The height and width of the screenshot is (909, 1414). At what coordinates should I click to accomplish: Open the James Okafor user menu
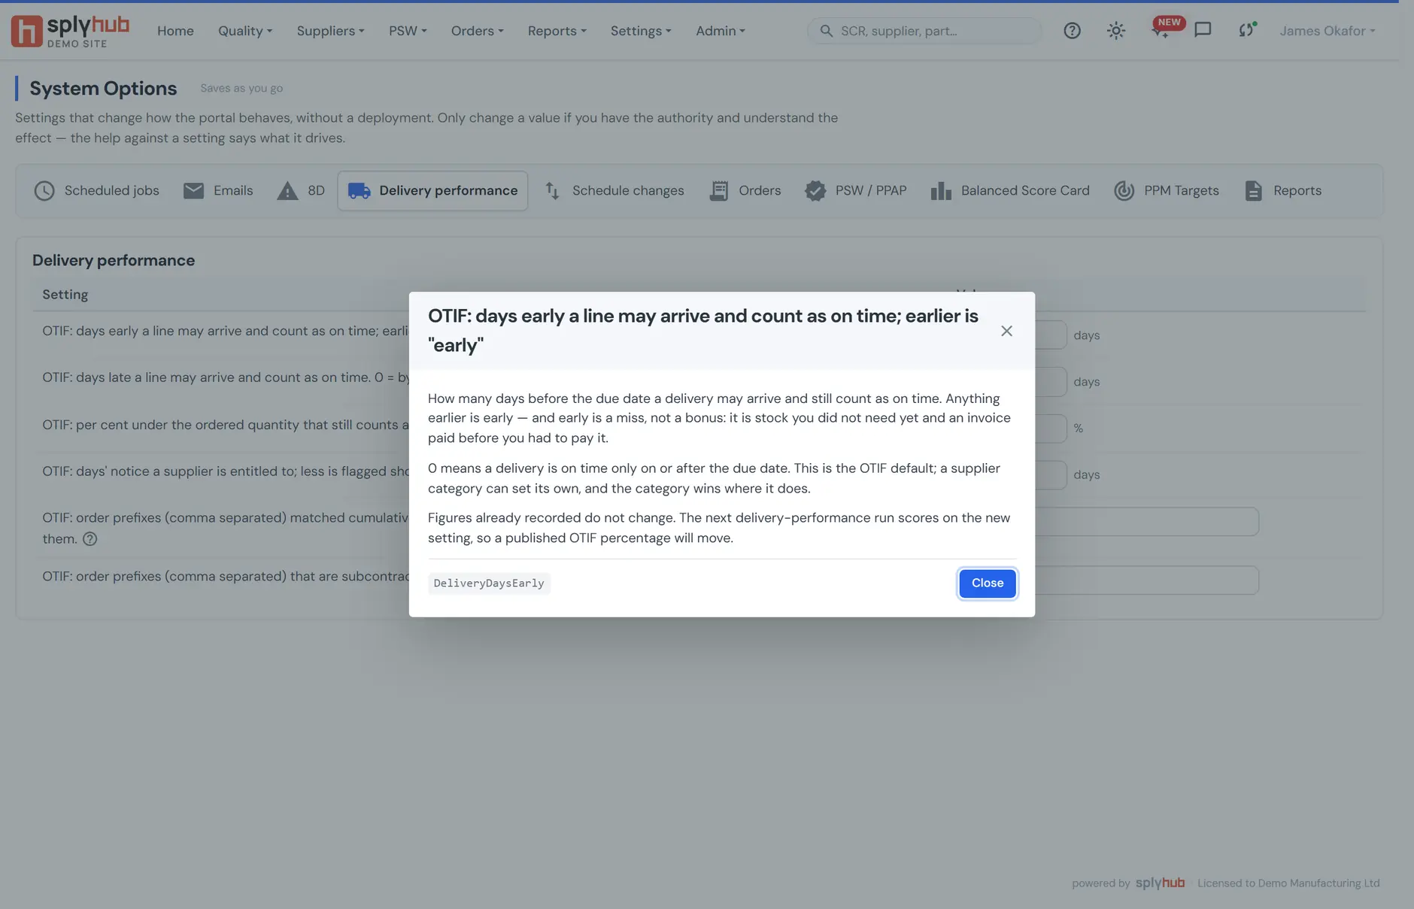pos(1328,31)
